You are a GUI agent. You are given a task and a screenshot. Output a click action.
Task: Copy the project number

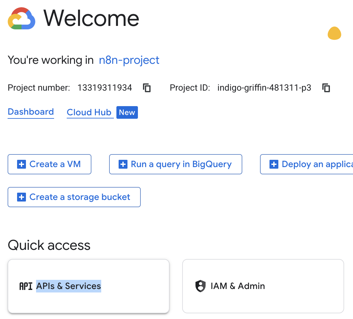tap(147, 88)
